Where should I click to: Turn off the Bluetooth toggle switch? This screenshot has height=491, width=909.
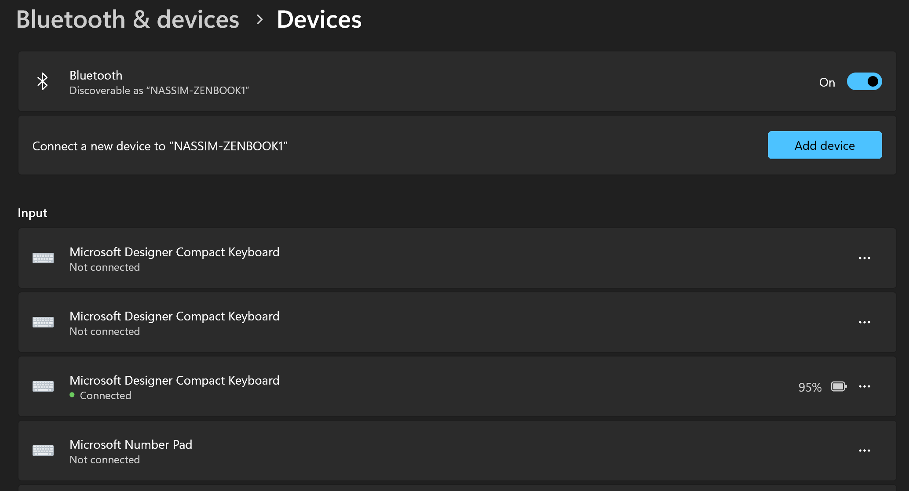tap(864, 81)
